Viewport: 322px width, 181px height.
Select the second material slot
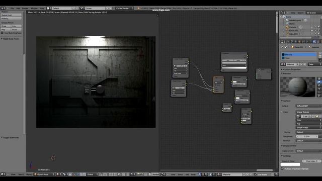(299, 58)
